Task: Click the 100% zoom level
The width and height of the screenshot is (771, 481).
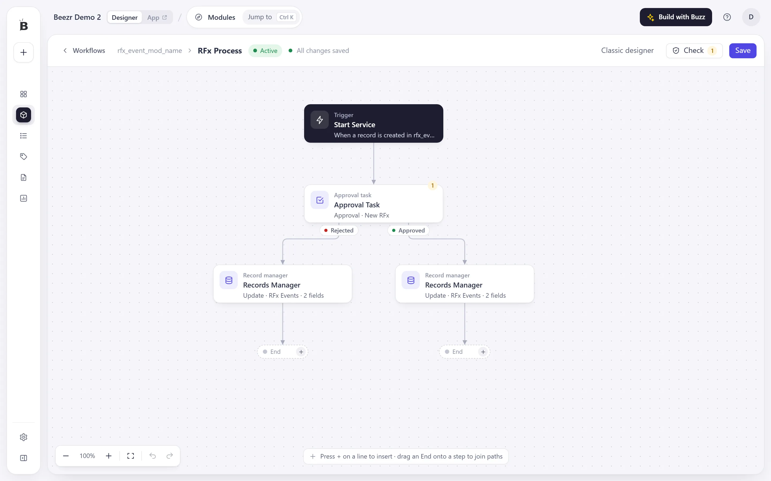Action: click(x=87, y=456)
